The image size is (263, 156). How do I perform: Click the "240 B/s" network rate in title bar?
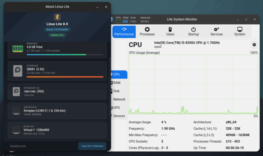point(145,21)
